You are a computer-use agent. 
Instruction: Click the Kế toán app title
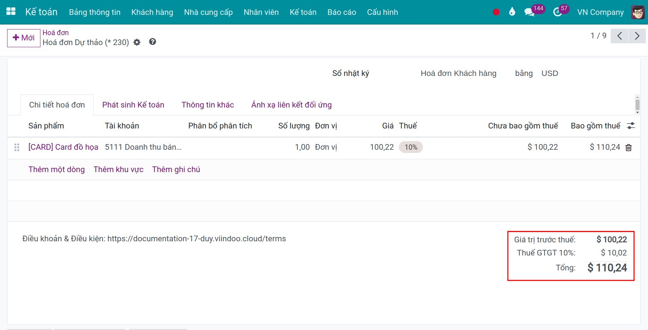(41, 12)
